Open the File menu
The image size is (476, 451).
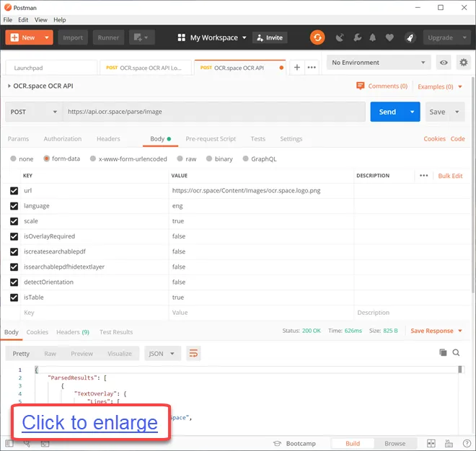pyautogui.click(x=8, y=20)
